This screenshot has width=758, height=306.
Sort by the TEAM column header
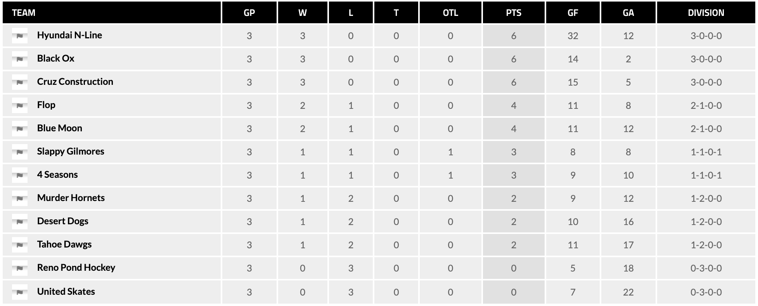tap(24, 13)
